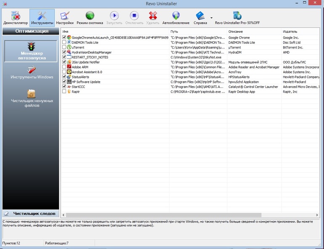Uncheck 2Gis Update Notifier checkbox
The image size is (324, 249).
tap(64, 62)
